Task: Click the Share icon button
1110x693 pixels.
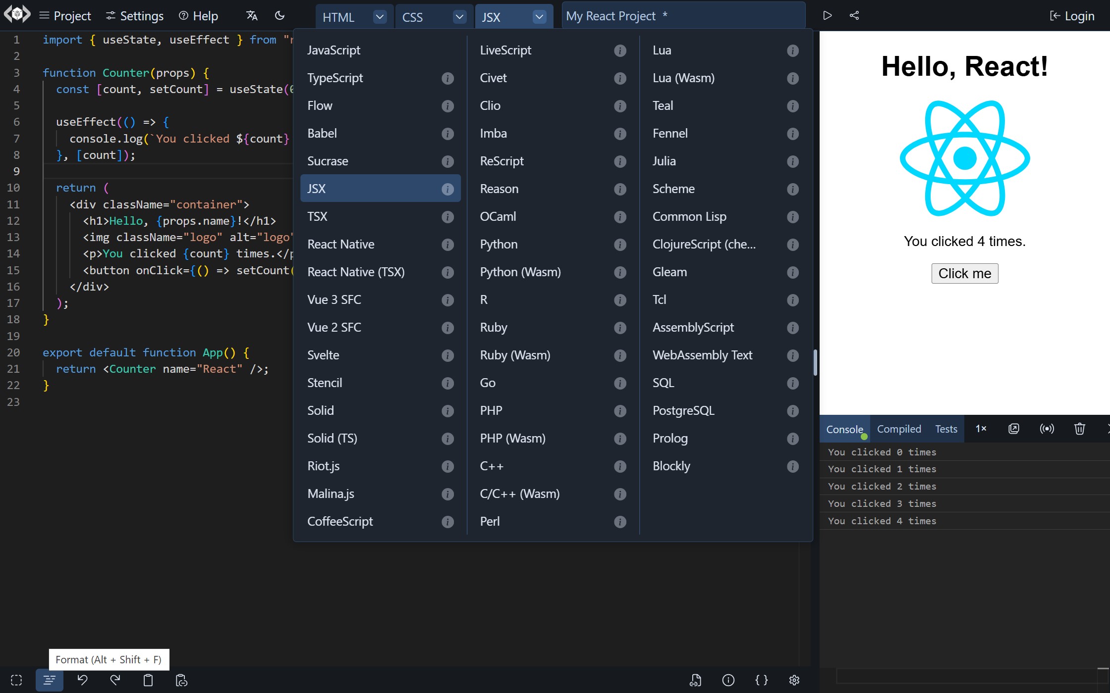Action: point(854,15)
